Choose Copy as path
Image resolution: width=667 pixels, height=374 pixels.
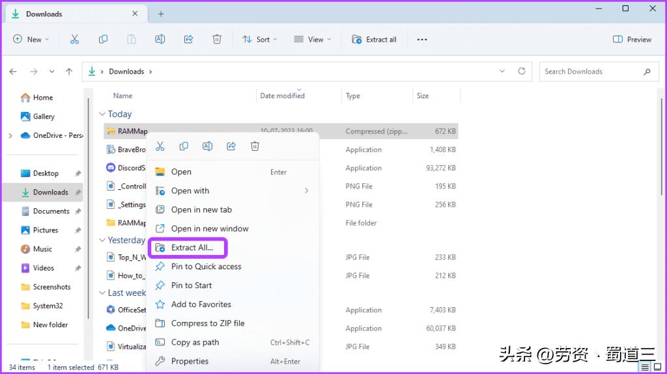pos(233,342)
